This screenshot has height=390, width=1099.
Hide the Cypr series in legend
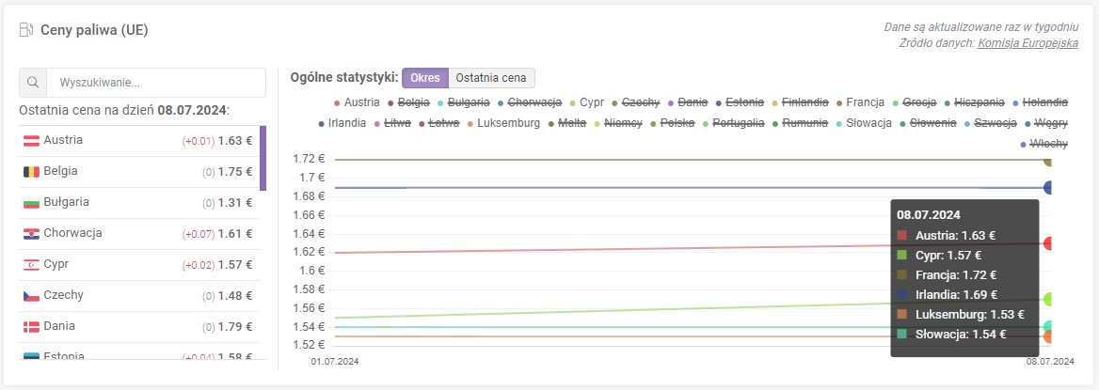tap(586, 102)
